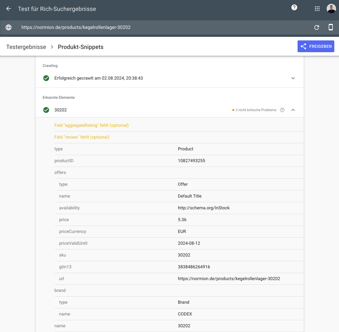Switch to smartphone device icon
The height and width of the screenshot is (332, 339).
[x=331, y=27]
